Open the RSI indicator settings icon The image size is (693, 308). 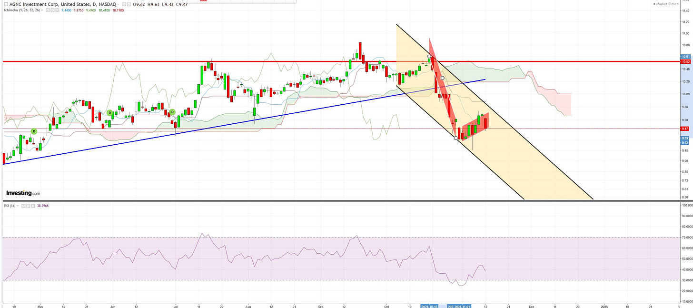point(28,206)
